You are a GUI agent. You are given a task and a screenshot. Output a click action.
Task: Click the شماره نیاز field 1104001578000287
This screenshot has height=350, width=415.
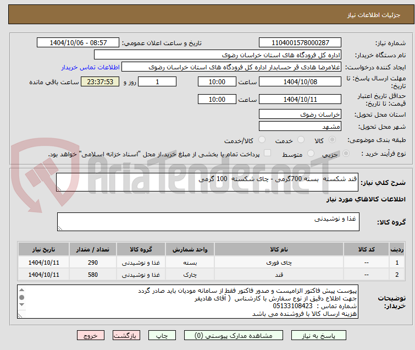[x=300, y=43]
